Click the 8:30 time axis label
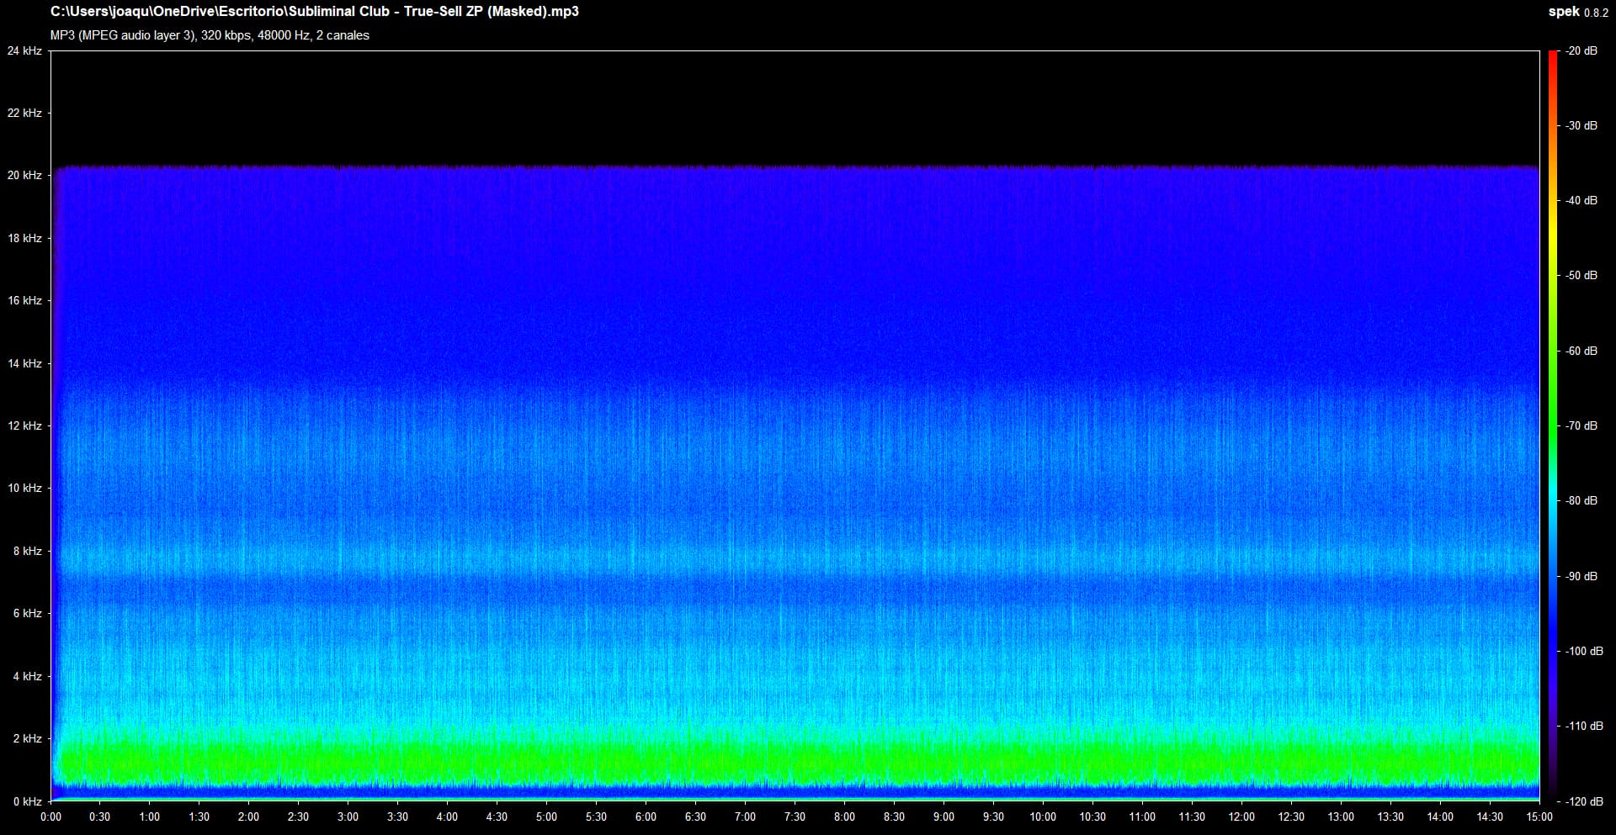 895,817
